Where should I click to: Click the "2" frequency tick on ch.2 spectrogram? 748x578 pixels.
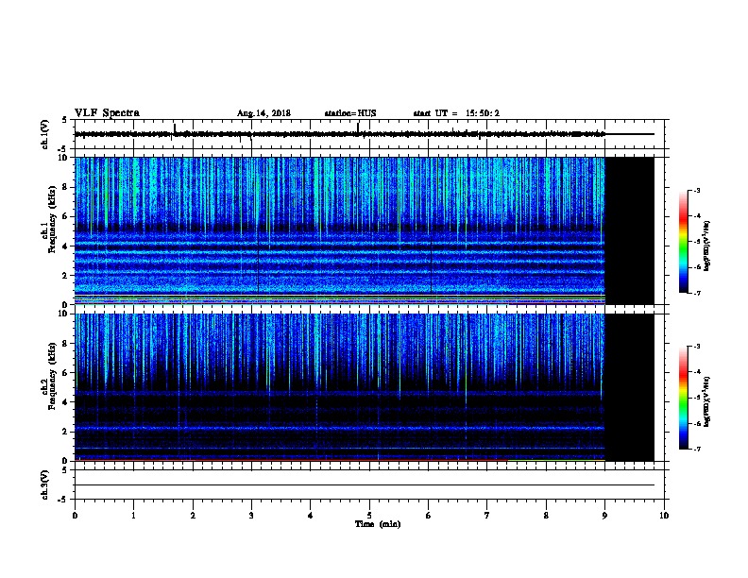65,432
